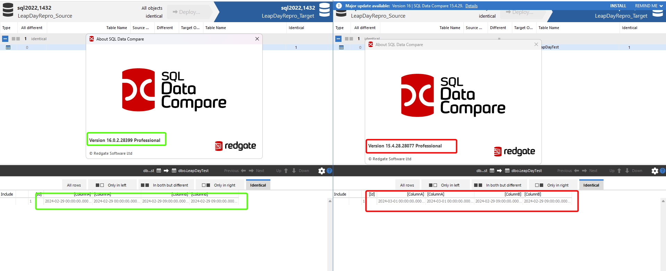Collapse the identical group in right window
This screenshot has width=666, height=271.
[x=338, y=39]
